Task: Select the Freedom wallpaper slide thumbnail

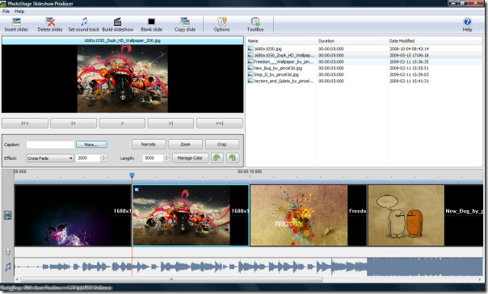Action: 309,216
